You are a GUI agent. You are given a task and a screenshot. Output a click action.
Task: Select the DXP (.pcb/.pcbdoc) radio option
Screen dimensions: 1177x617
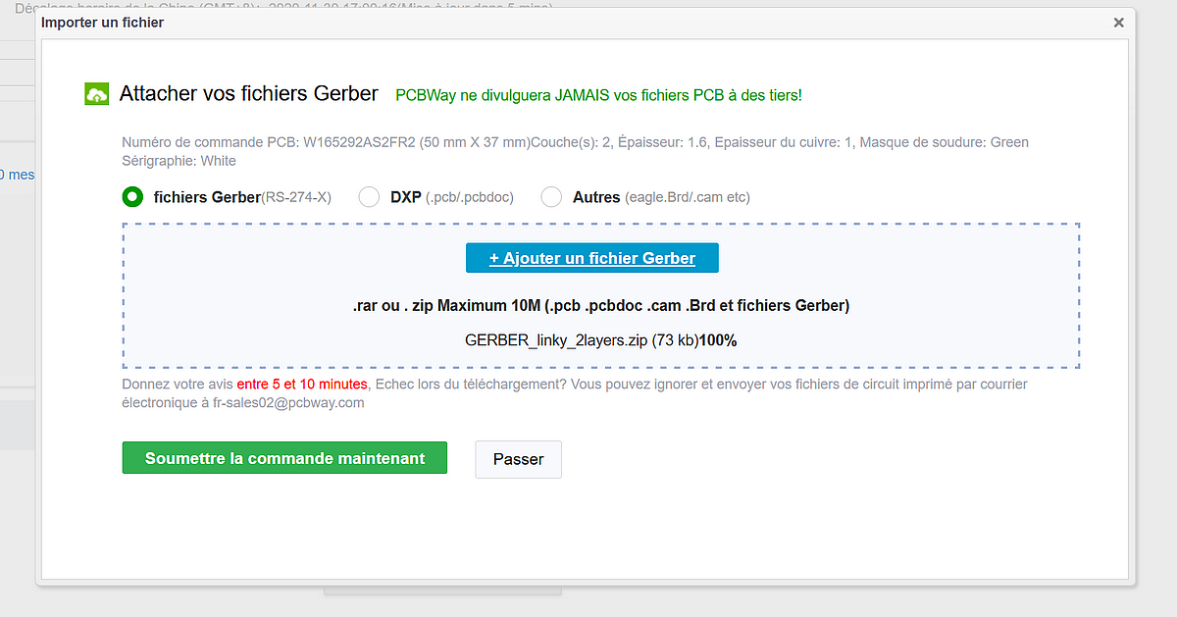click(369, 197)
